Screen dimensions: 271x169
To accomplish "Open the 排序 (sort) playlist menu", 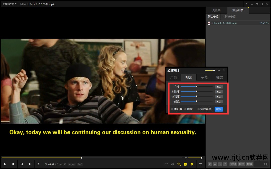I will coord(249,164).
